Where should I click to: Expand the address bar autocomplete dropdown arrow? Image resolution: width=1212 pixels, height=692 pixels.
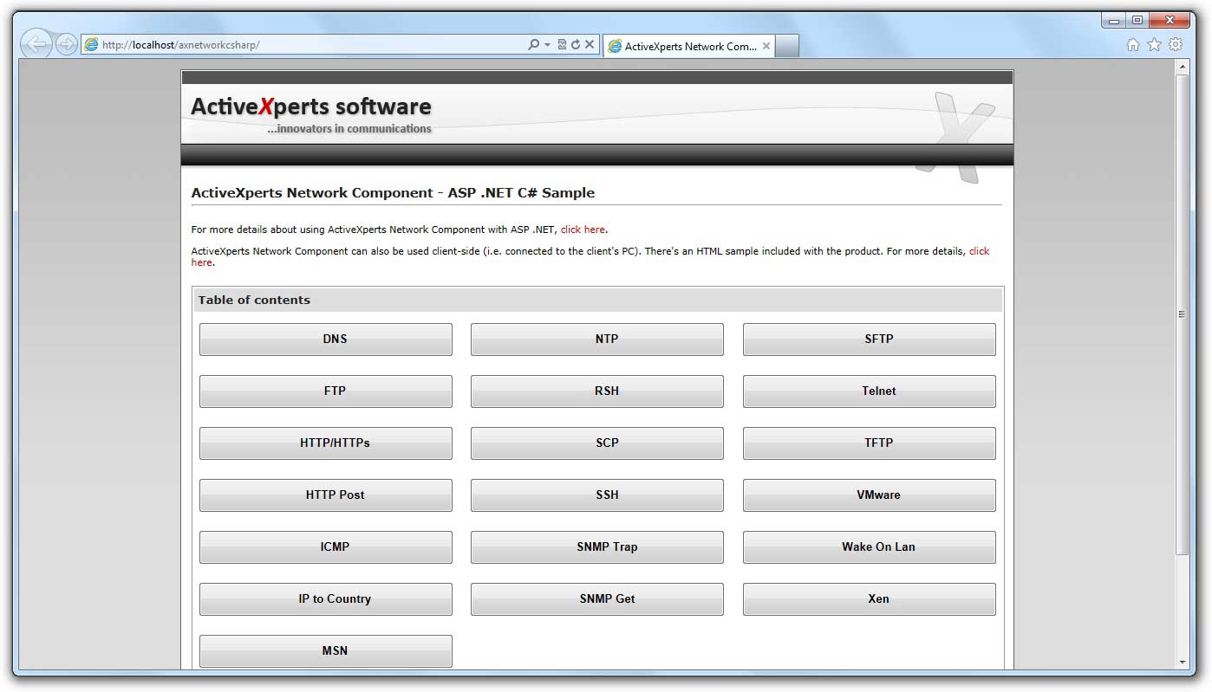[547, 45]
